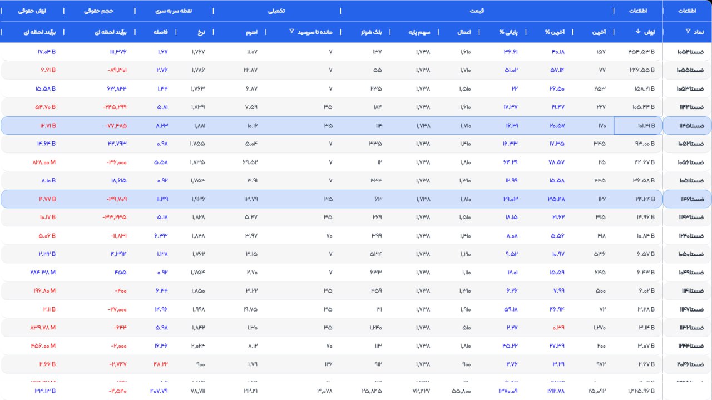The height and width of the screenshot is (400, 712).
Task: Click the focused 101.41 B value cell
Action: pos(638,126)
